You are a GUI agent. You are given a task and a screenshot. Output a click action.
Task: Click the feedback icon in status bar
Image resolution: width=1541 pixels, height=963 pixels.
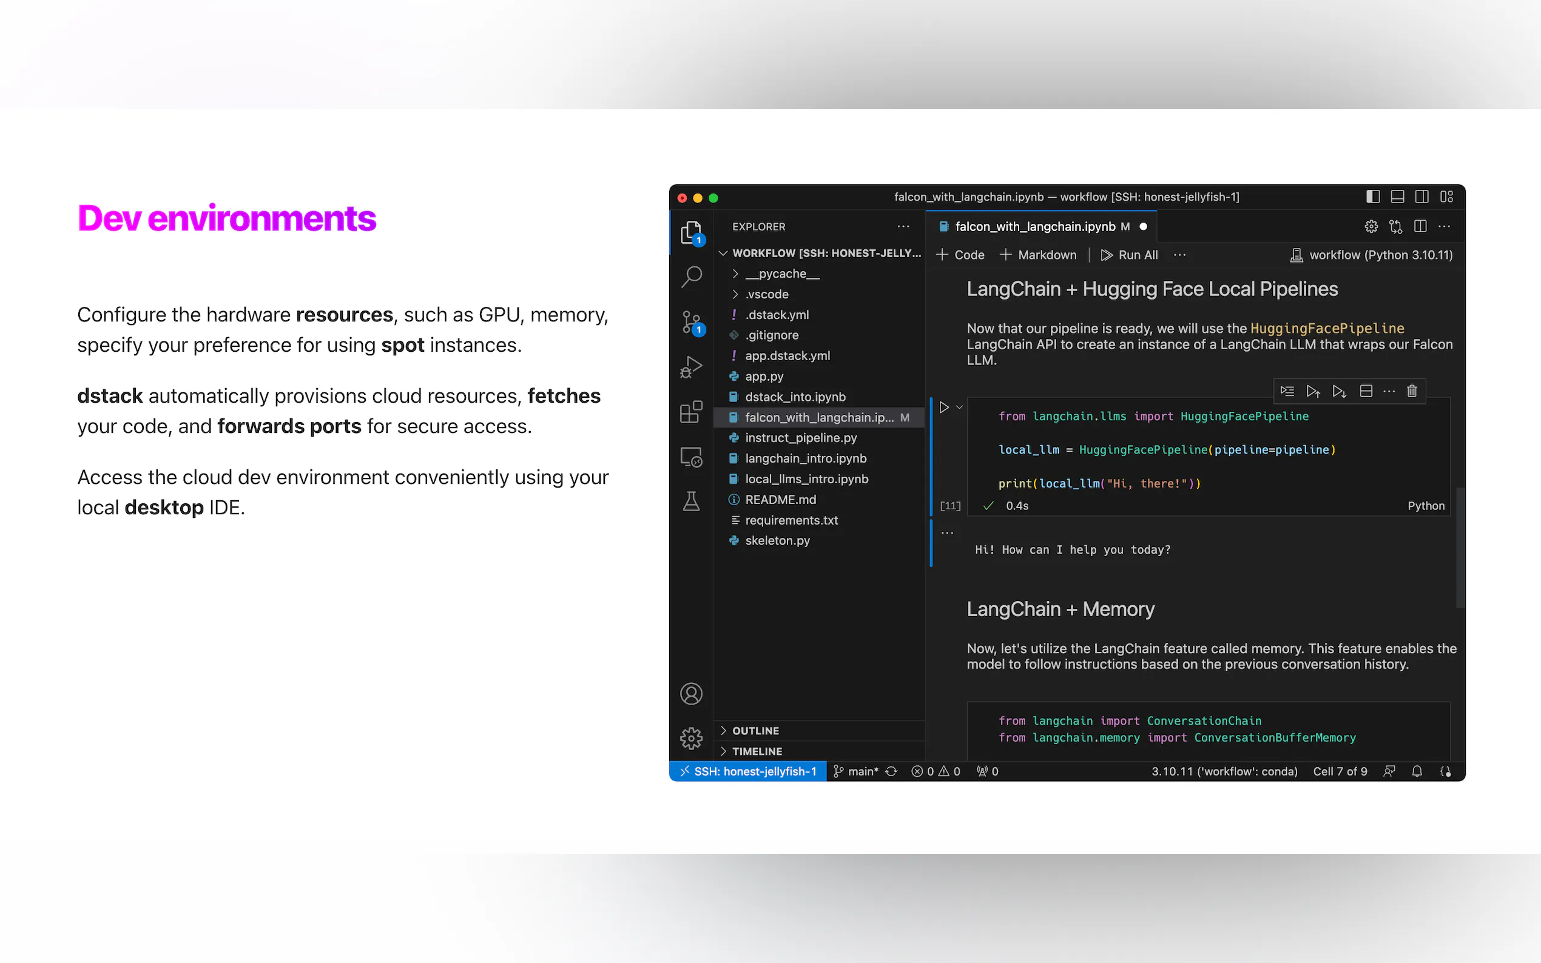(1389, 771)
